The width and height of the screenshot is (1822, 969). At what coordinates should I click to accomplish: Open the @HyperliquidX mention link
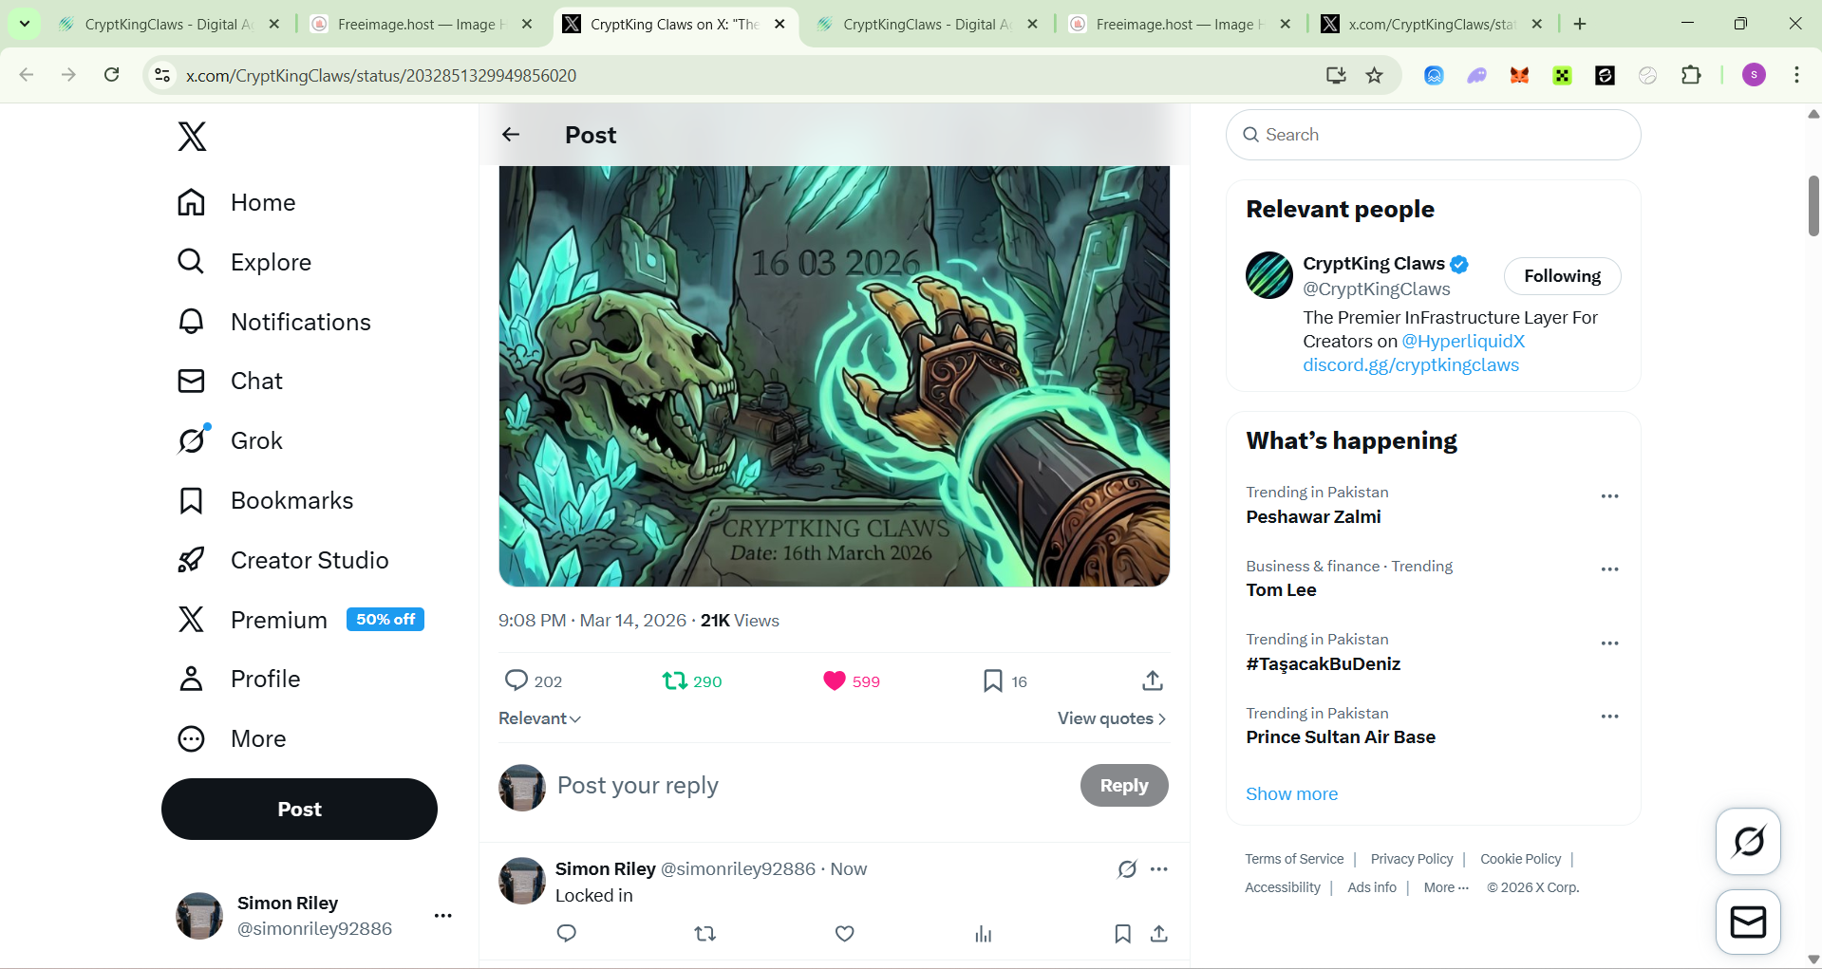pyautogui.click(x=1463, y=342)
